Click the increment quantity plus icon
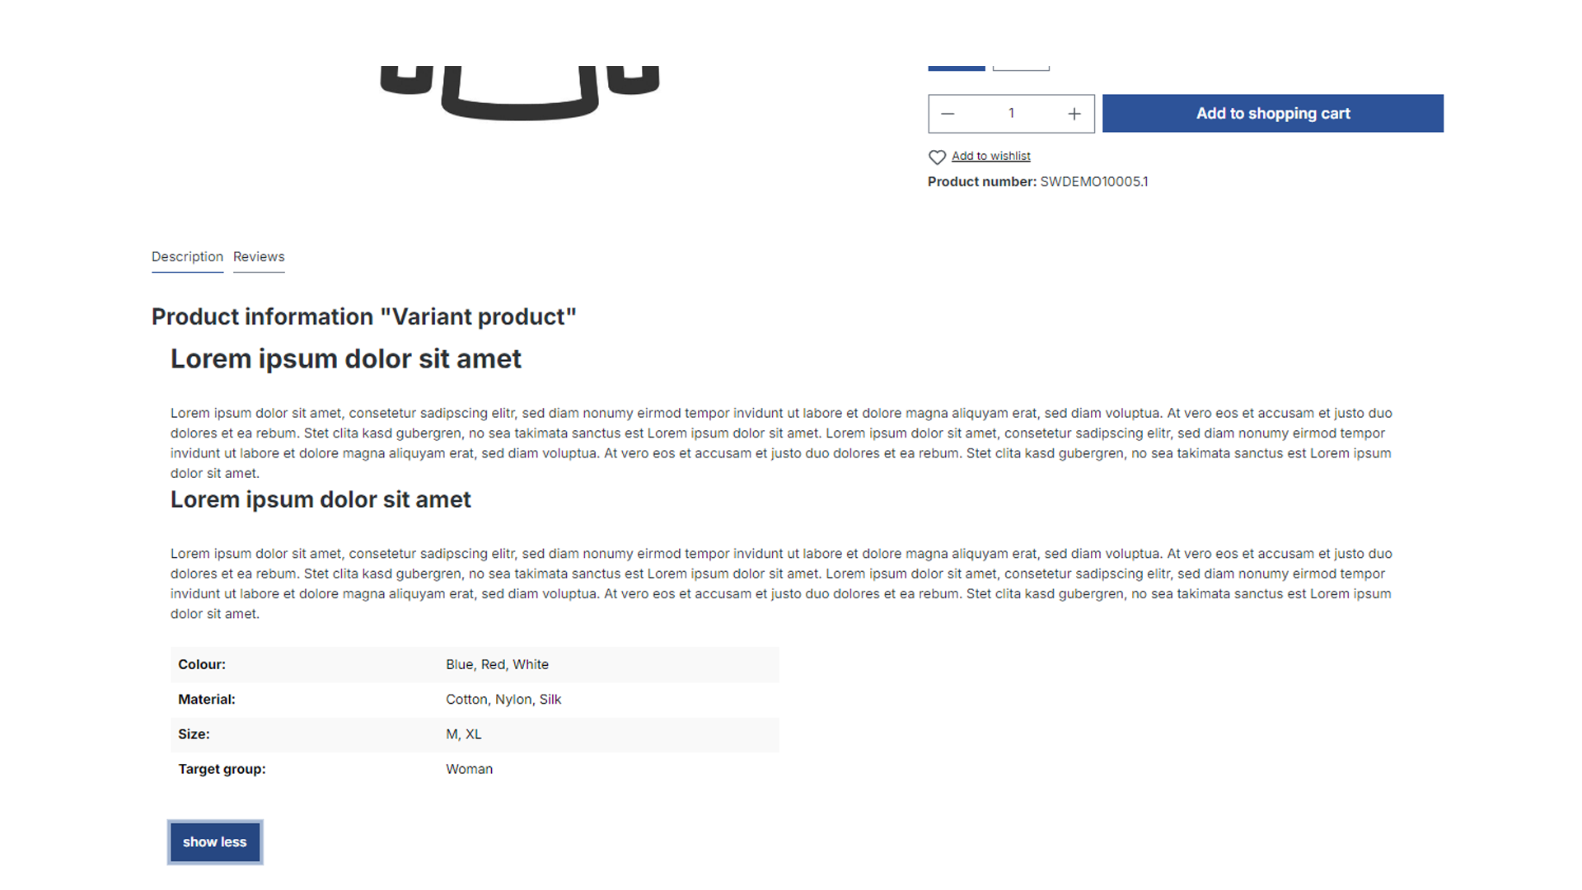The width and height of the screenshot is (1582, 890). click(x=1074, y=113)
